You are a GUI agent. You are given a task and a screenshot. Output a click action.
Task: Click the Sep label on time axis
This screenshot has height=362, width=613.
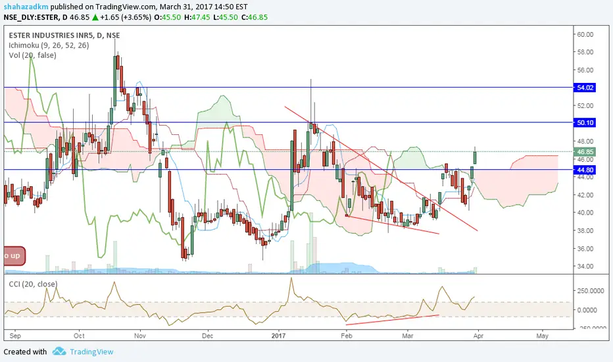point(15,336)
